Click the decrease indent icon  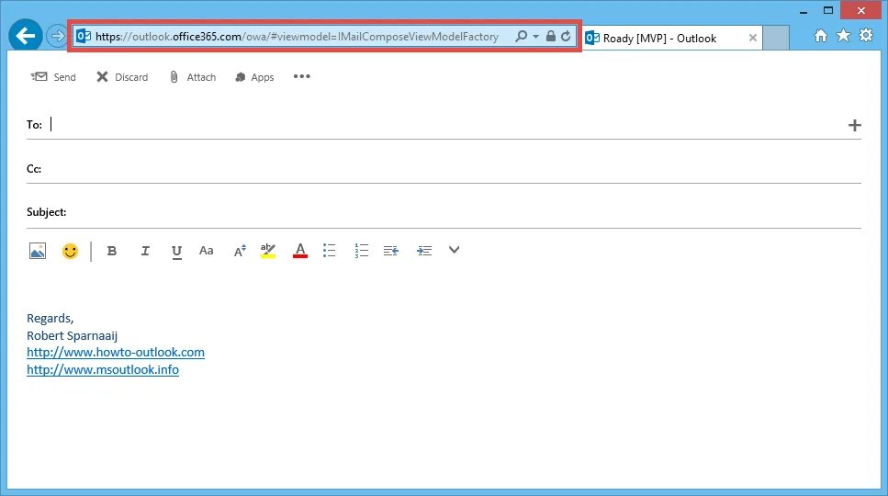coord(391,250)
